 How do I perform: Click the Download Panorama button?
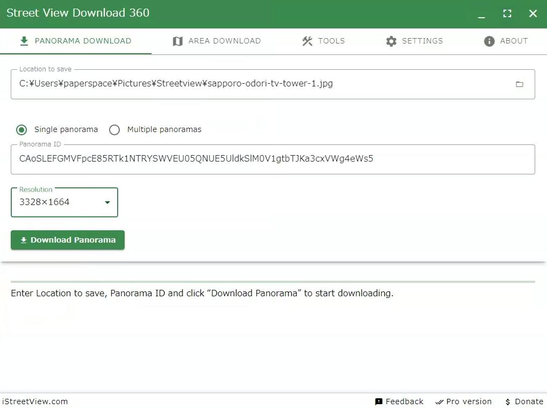[68, 240]
